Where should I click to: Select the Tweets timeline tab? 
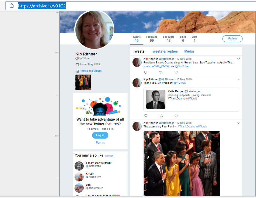(x=139, y=51)
